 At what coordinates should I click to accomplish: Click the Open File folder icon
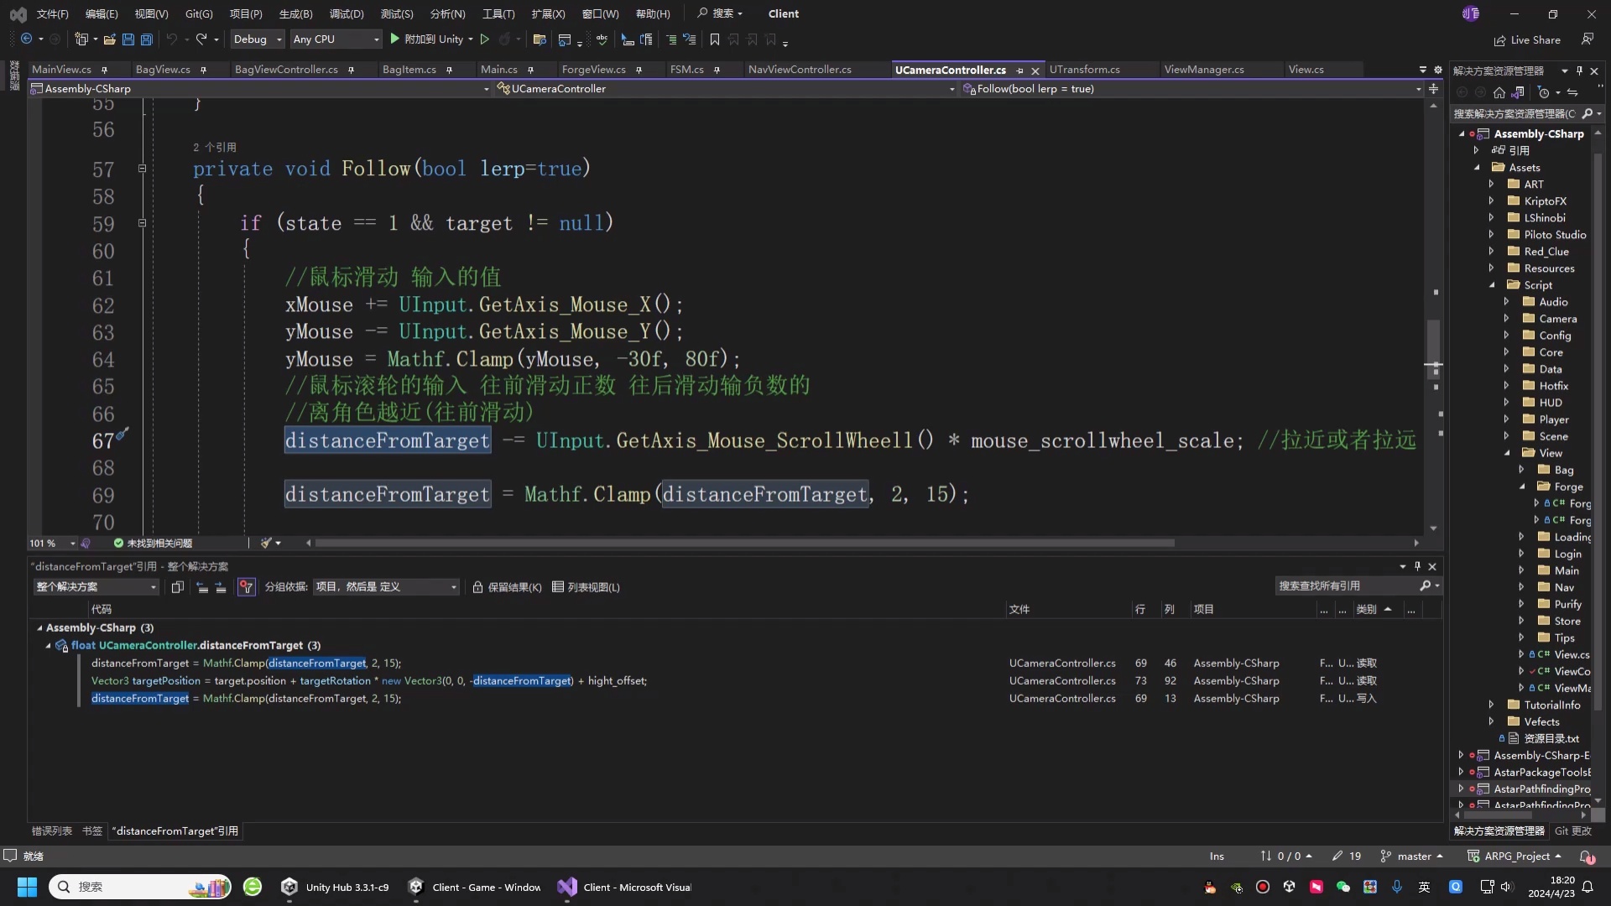tap(109, 39)
